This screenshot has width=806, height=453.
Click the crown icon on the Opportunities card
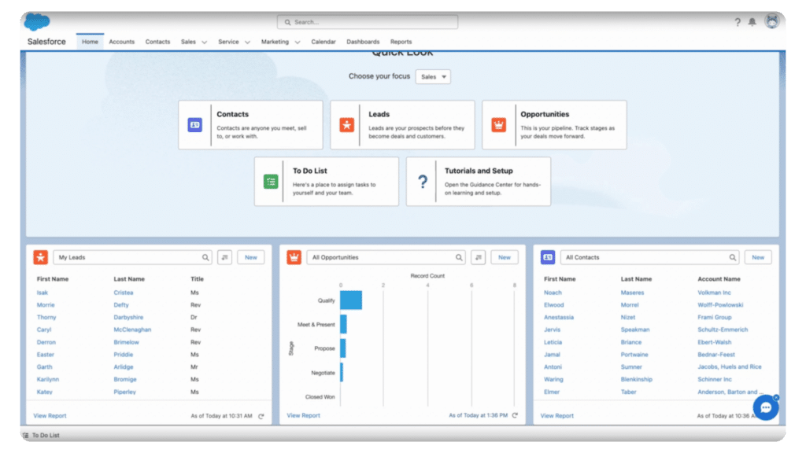click(498, 124)
